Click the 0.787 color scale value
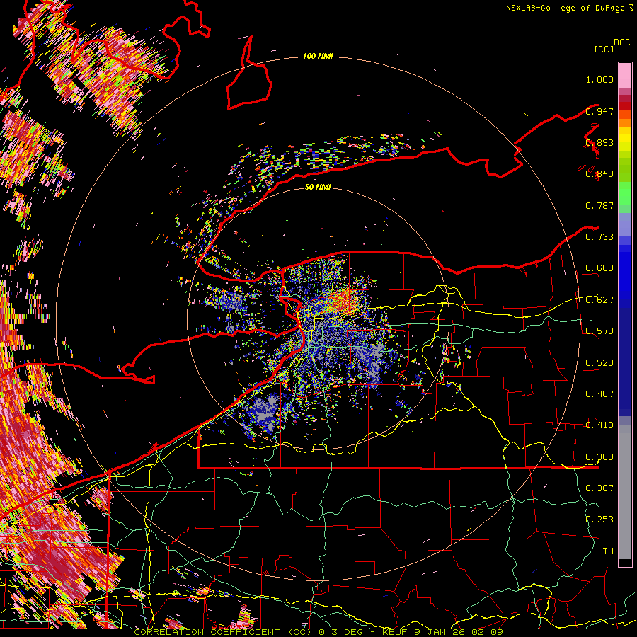This screenshot has height=637, width=637. (599, 205)
